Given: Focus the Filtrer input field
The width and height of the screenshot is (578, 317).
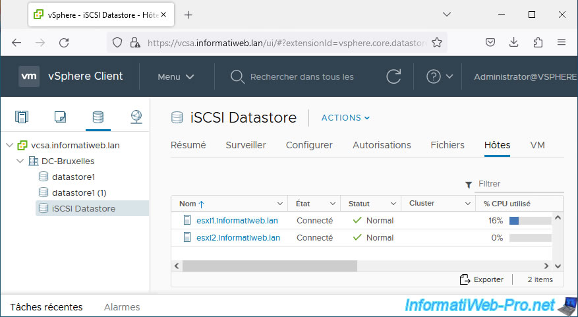Looking at the screenshot, I should 519,184.
